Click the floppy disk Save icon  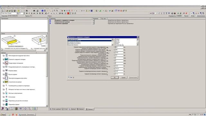[x=14, y=11]
